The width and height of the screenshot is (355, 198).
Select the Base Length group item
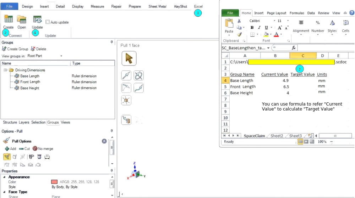[30, 76]
